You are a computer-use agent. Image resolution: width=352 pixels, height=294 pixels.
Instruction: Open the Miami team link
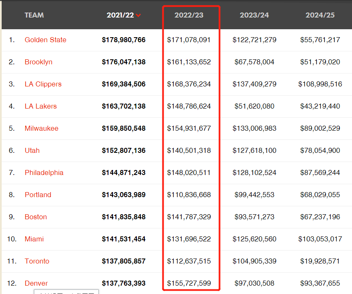(34, 239)
